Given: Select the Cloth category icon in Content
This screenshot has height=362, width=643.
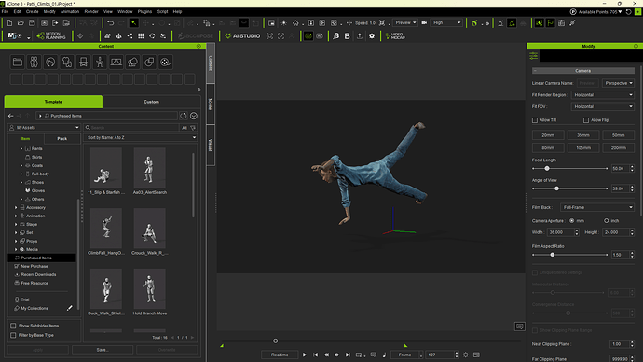Looking at the screenshot, I should (66, 62).
